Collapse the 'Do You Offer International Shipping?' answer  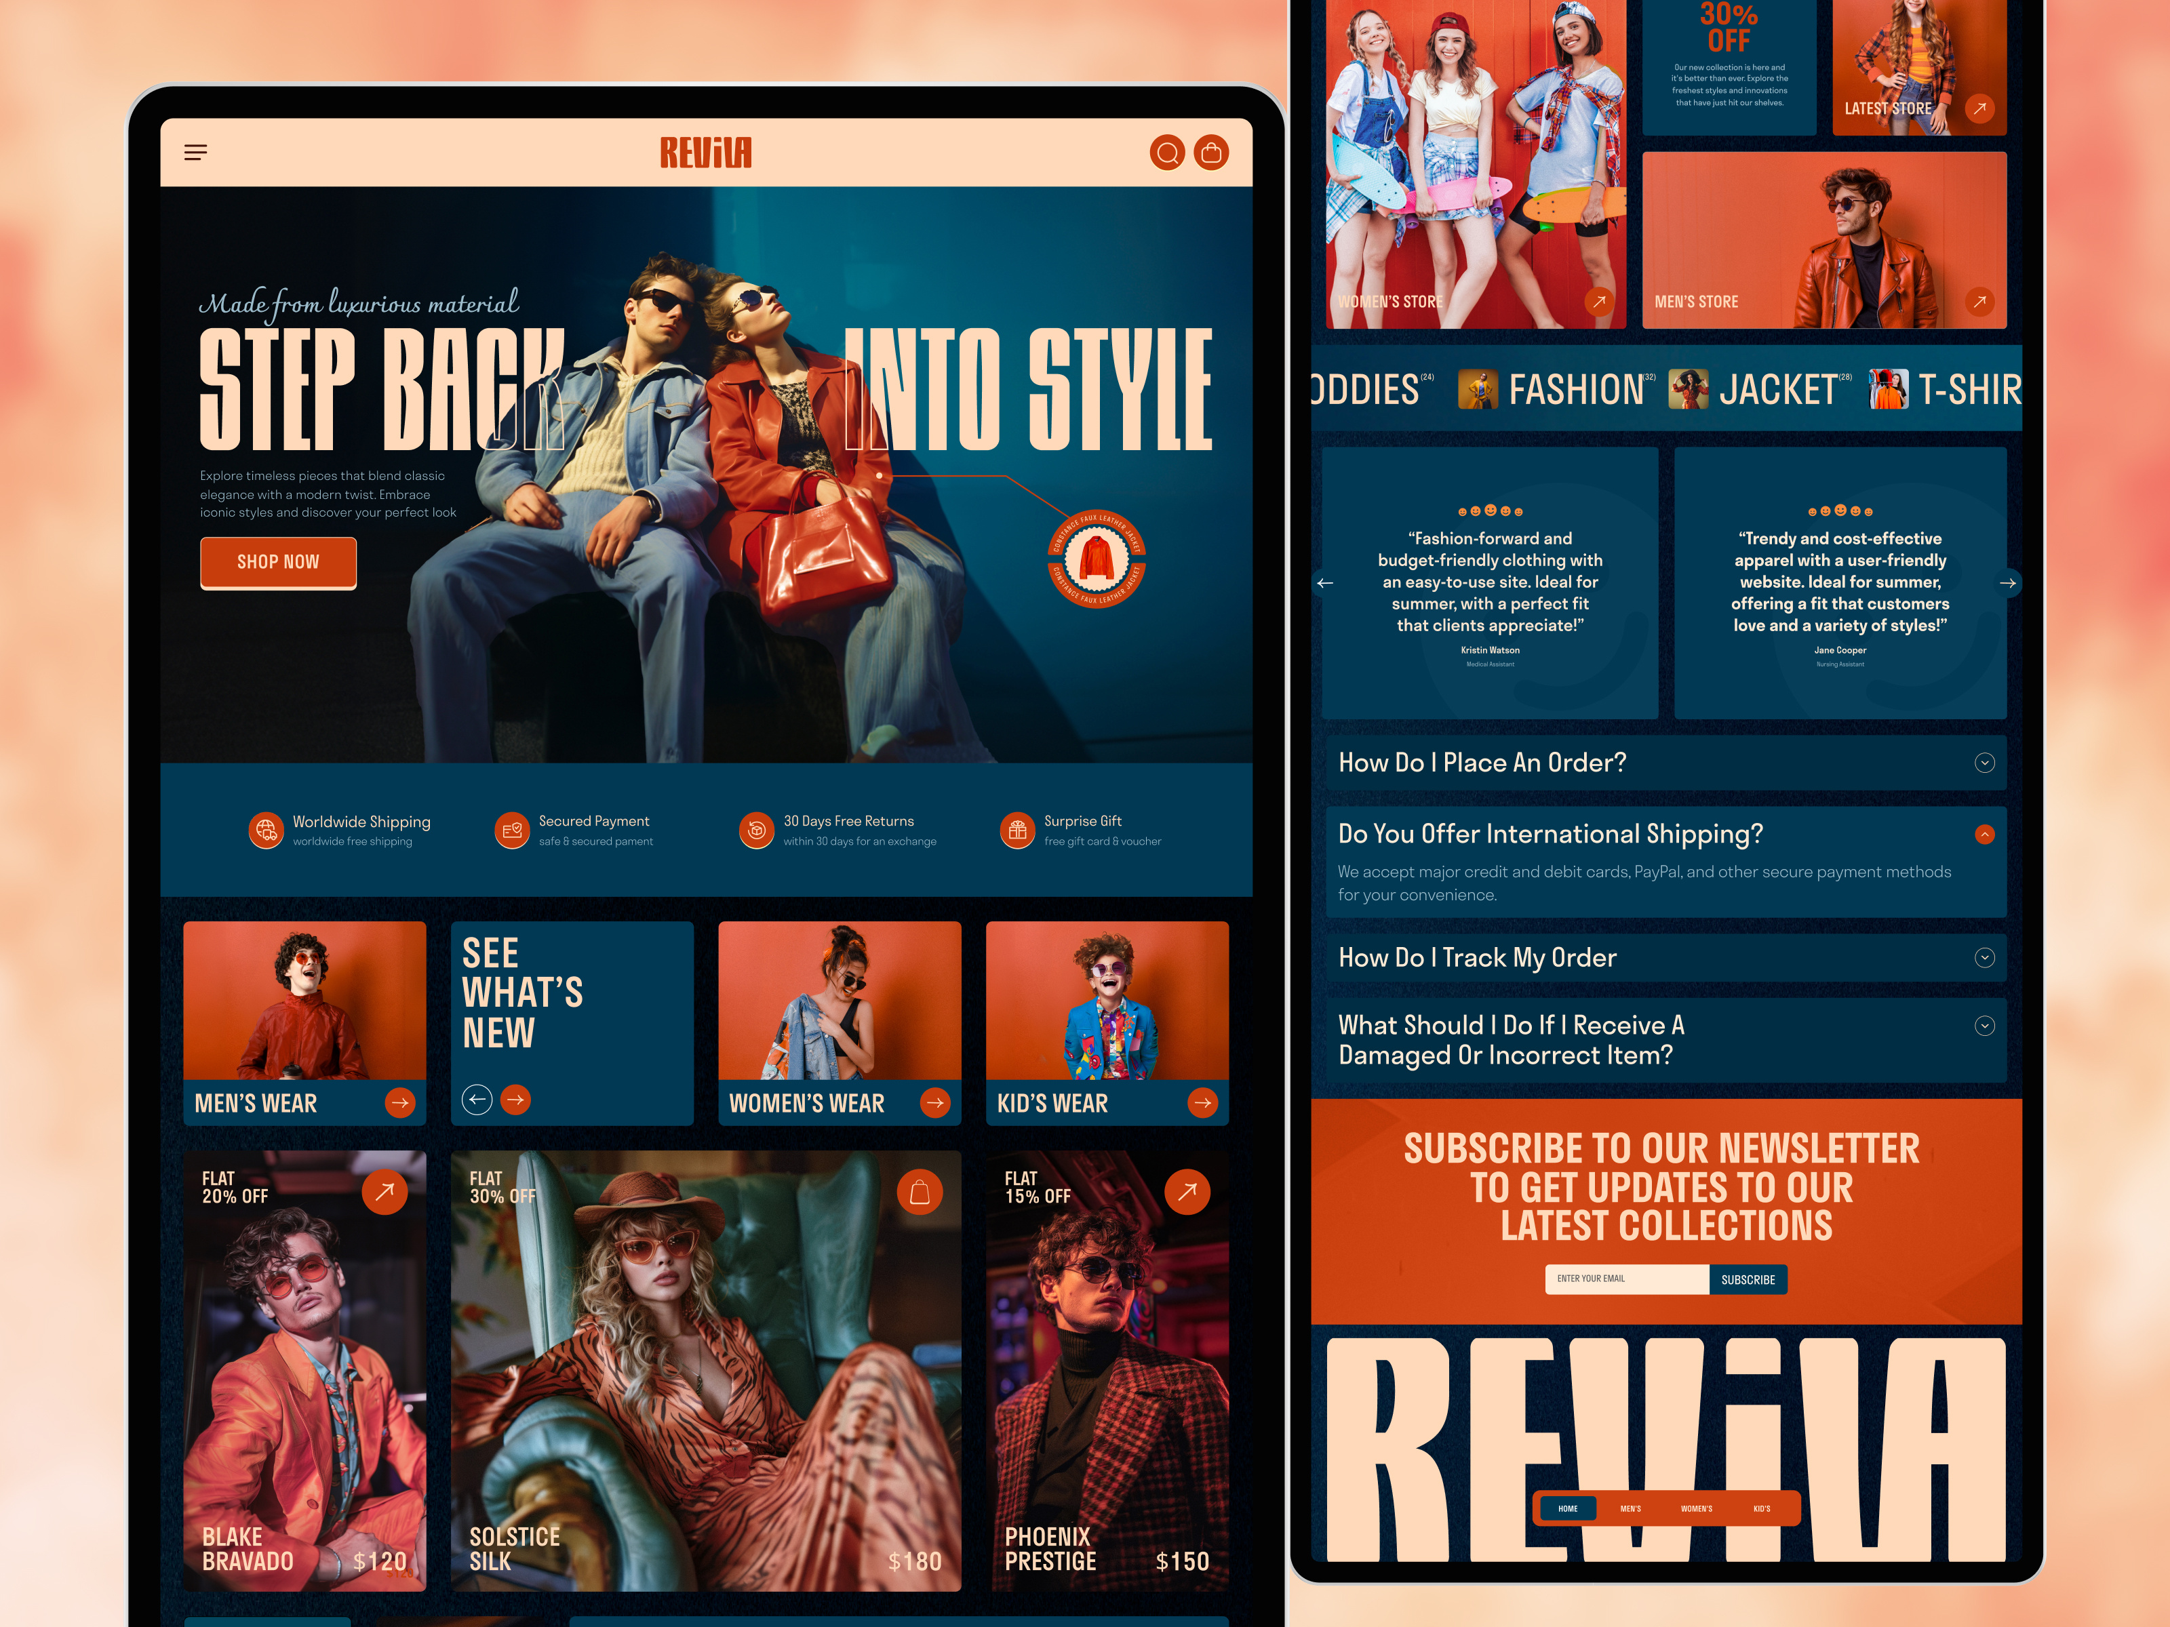(1985, 835)
